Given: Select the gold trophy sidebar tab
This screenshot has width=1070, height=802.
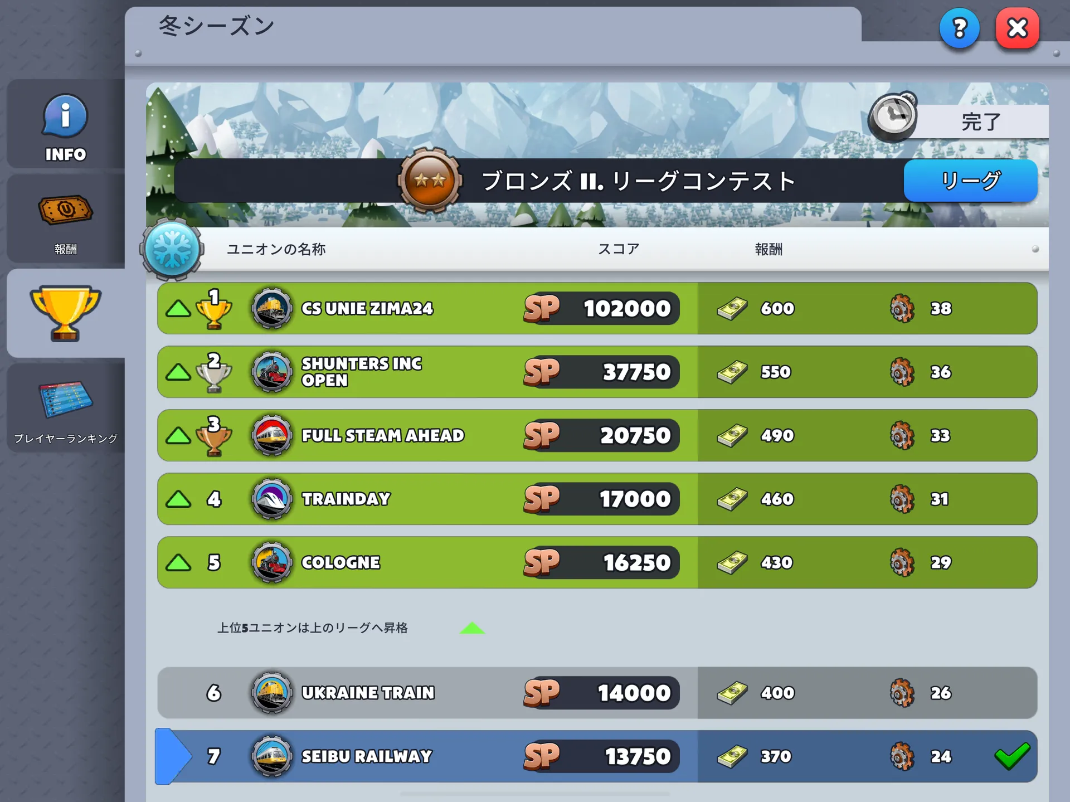Looking at the screenshot, I should coord(66,313).
